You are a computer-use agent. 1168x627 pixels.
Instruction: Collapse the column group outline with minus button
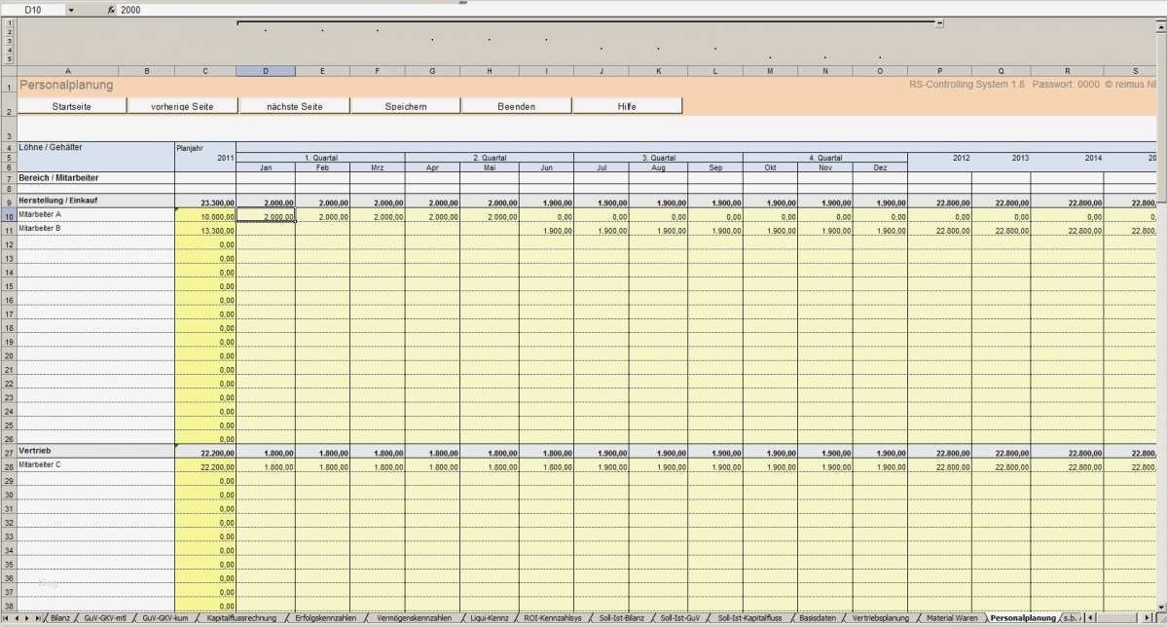938,22
